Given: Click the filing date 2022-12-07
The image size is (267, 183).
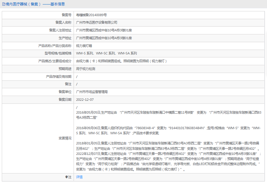Looking at the screenshot, I should [x=85, y=100].
